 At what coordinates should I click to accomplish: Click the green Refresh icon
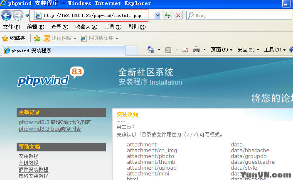point(167,15)
